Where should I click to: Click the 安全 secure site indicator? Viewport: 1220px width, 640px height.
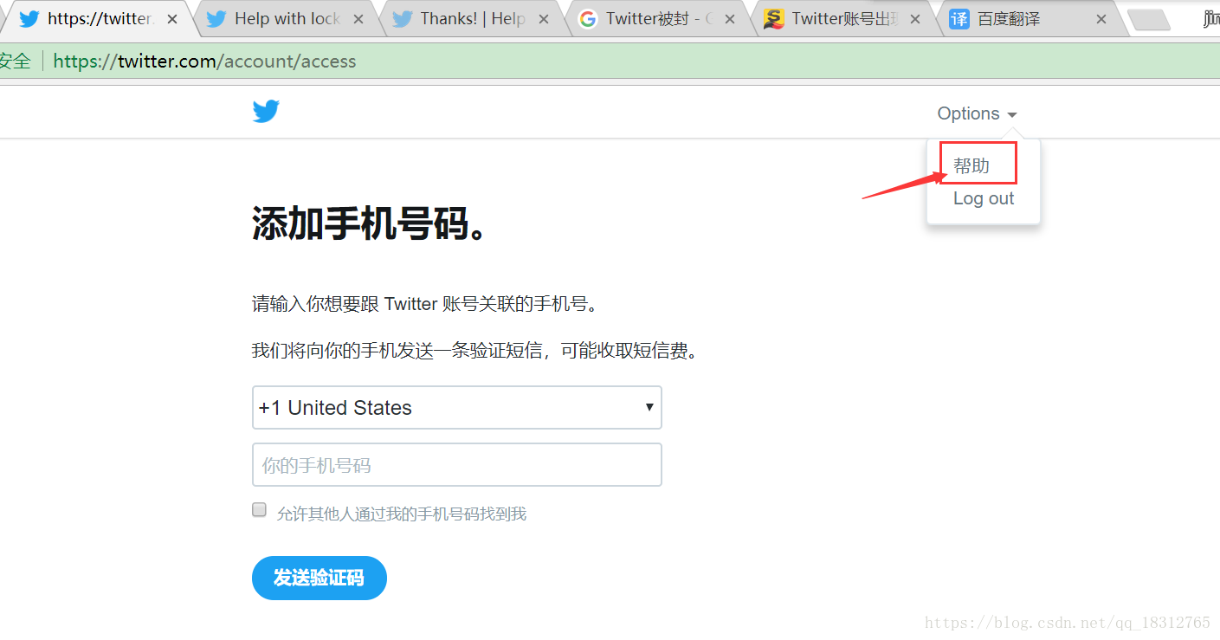(x=15, y=61)
